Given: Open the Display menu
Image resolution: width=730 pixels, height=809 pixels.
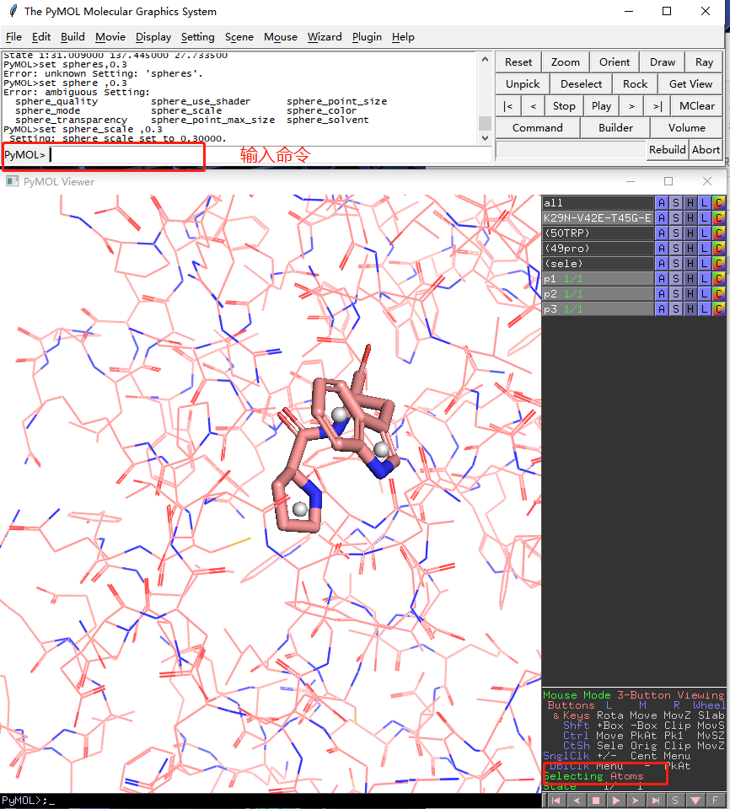Looking at the screenshot, I should click(153, 37).
